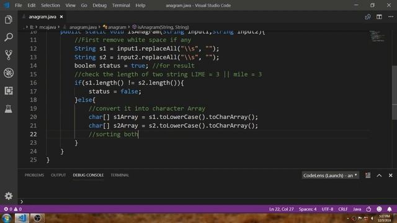Open the Debug view in activity bar
Screen dimensions: 397x223
point(8,73)
